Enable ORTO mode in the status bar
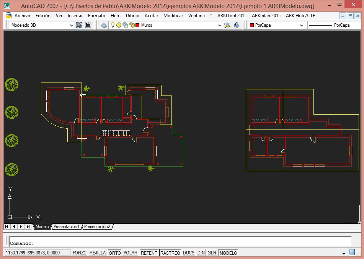 coord(114,253)
